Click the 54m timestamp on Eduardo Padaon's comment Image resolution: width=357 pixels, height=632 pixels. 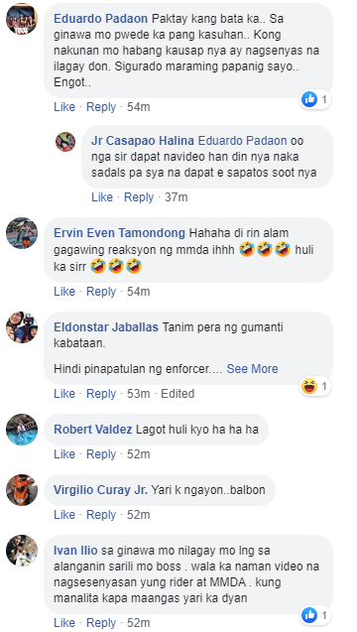(139, 107)
